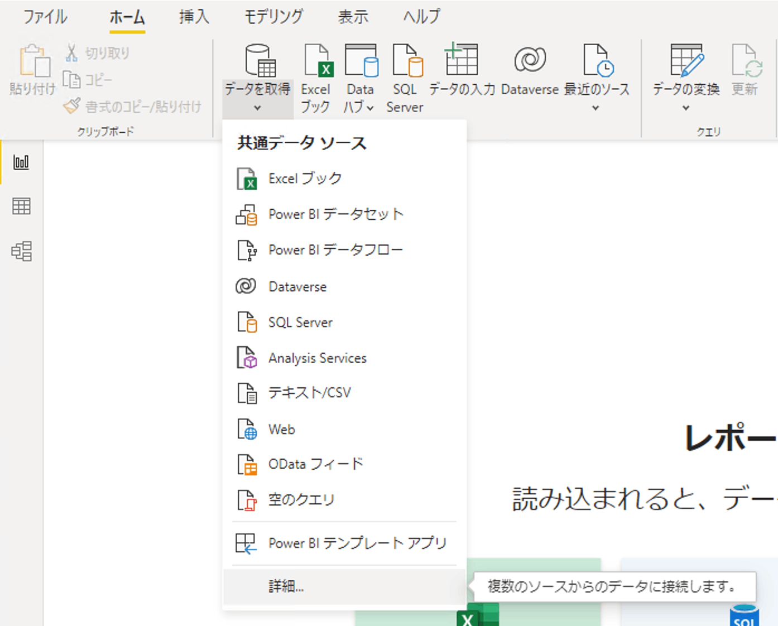The image size is (778, 626).
Task: Select Web data source menu item
Action: (x=344, y=429)
